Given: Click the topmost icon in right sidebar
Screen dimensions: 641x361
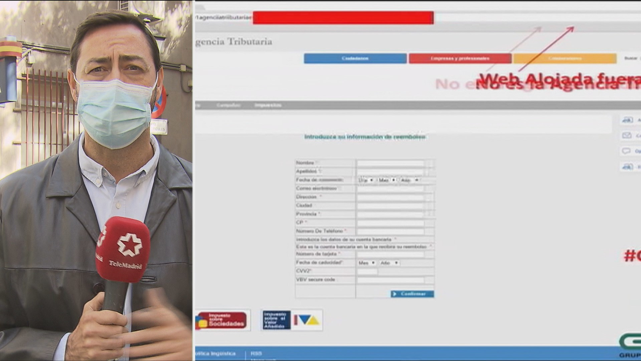Looking at the screenshot, I should coord(627,120).
